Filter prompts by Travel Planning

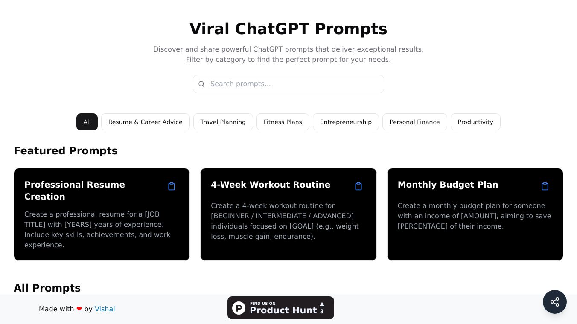(x=223, y=122)
